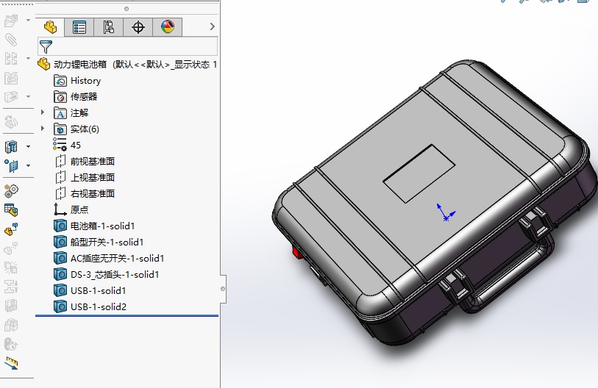Open the DisplayManager color-ball tab
Screen dimensions: 598x388
pos(168,27)
